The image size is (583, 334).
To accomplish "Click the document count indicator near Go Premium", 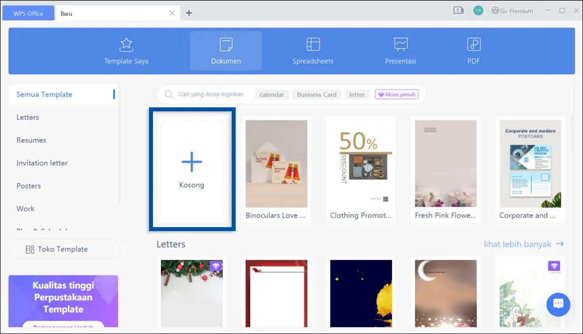I will click(x=458, y=10).
